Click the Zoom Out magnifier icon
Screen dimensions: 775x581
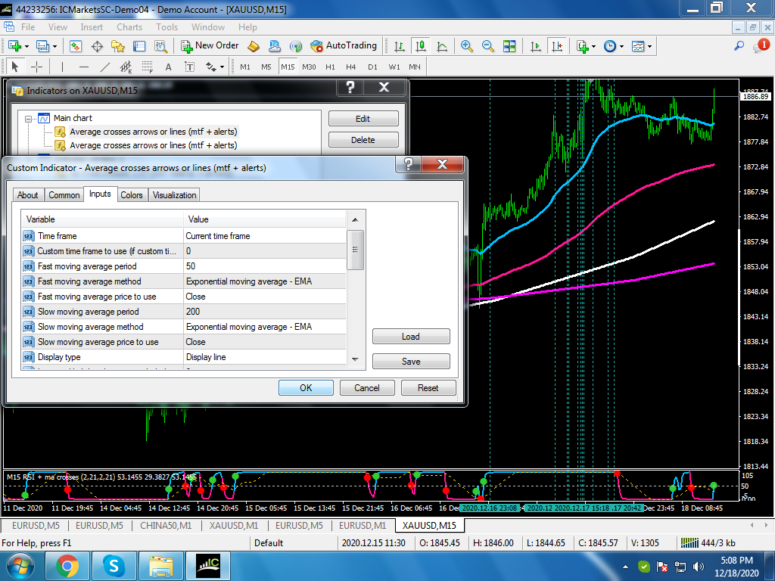click(488, 46)
